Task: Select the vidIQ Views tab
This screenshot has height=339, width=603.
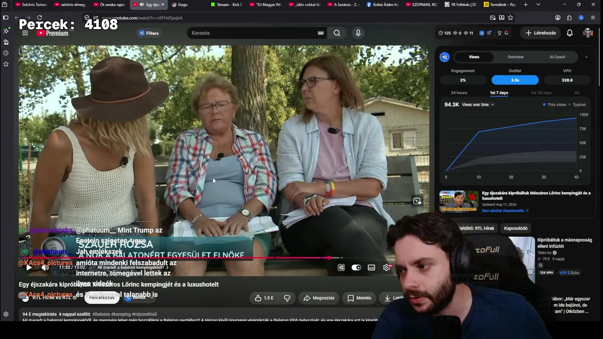Action: (x=474, y=57)
